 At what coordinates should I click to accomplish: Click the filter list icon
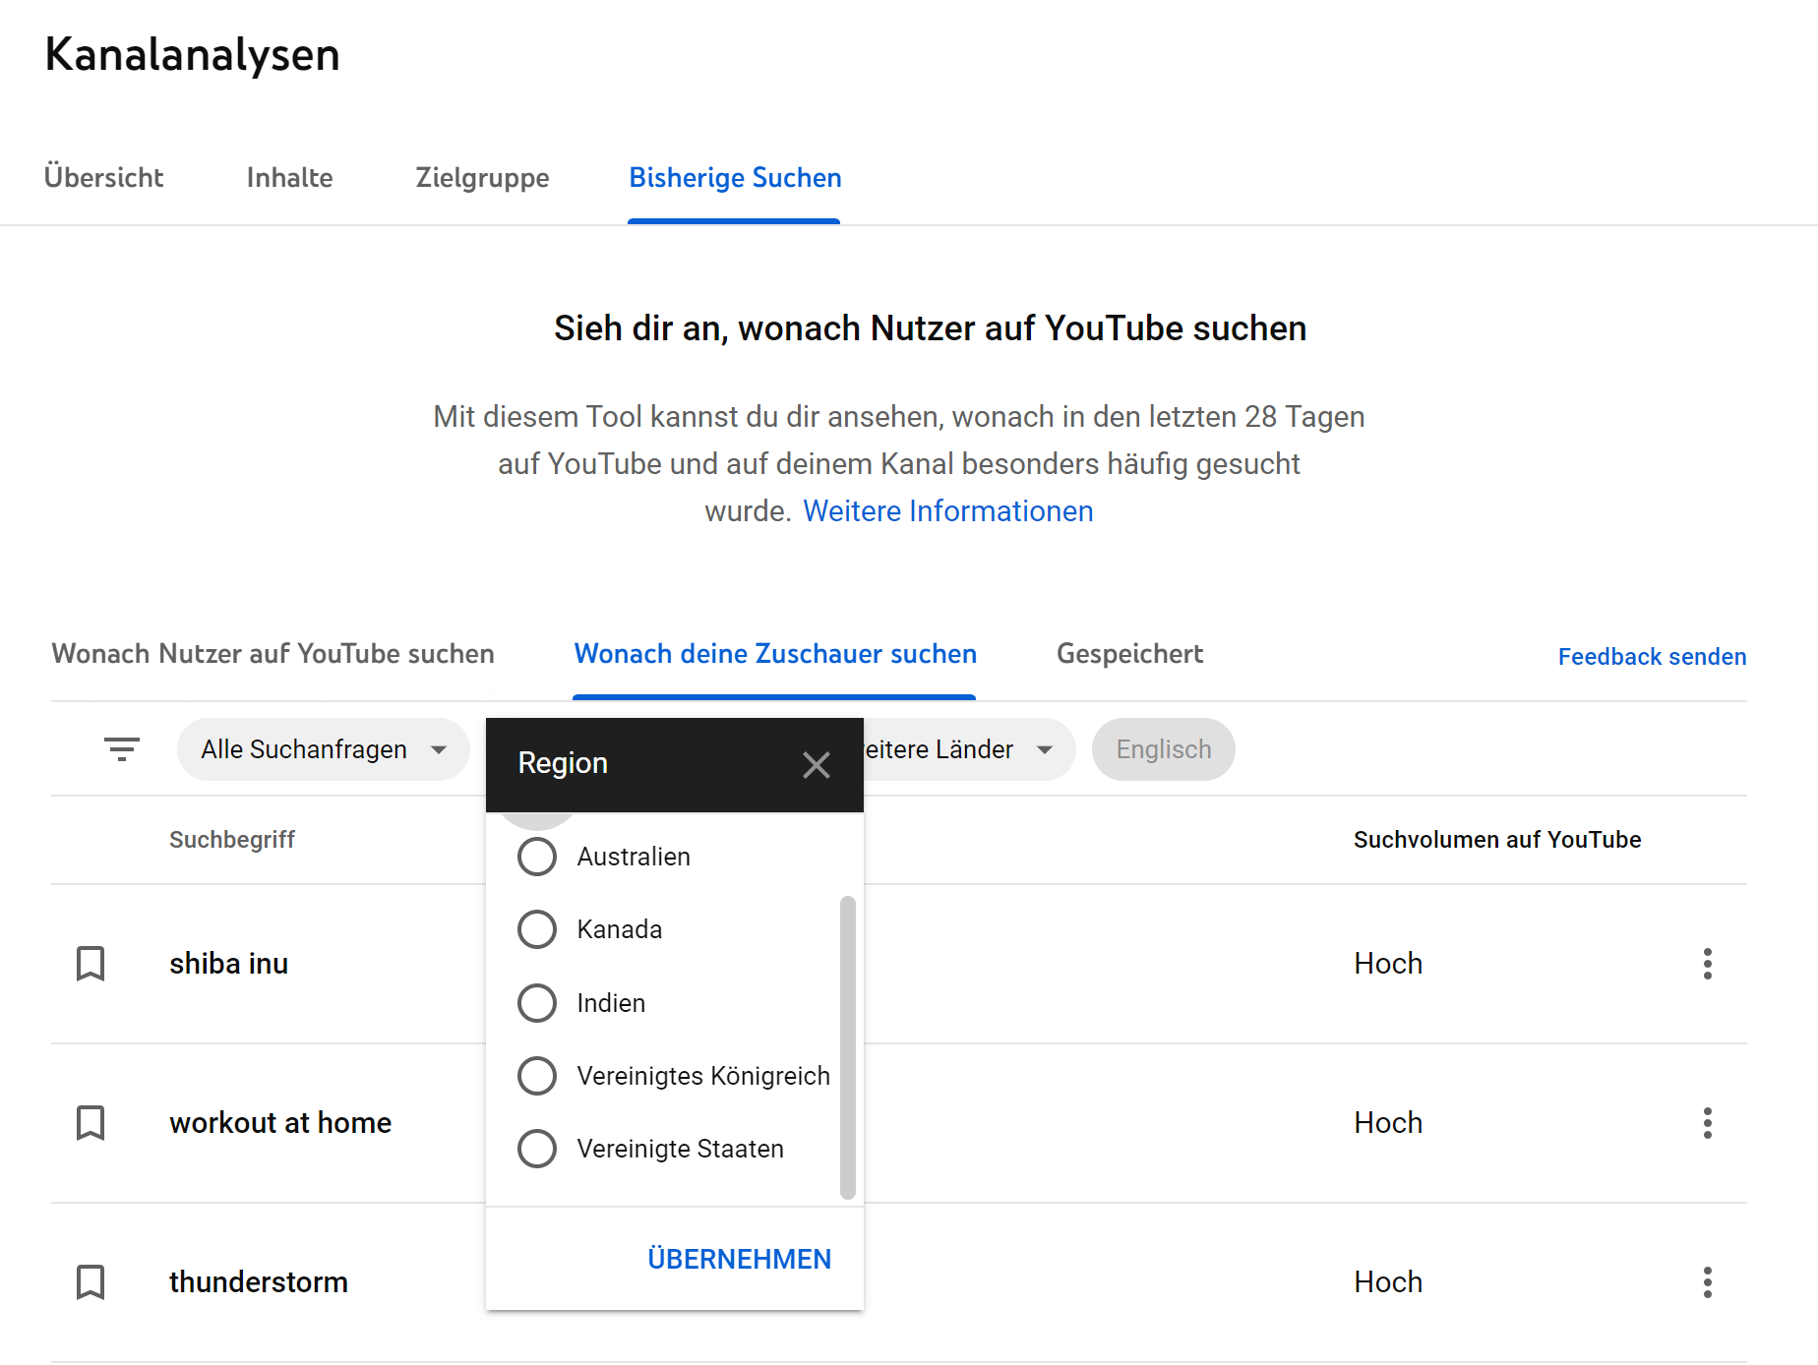(122, 749)
